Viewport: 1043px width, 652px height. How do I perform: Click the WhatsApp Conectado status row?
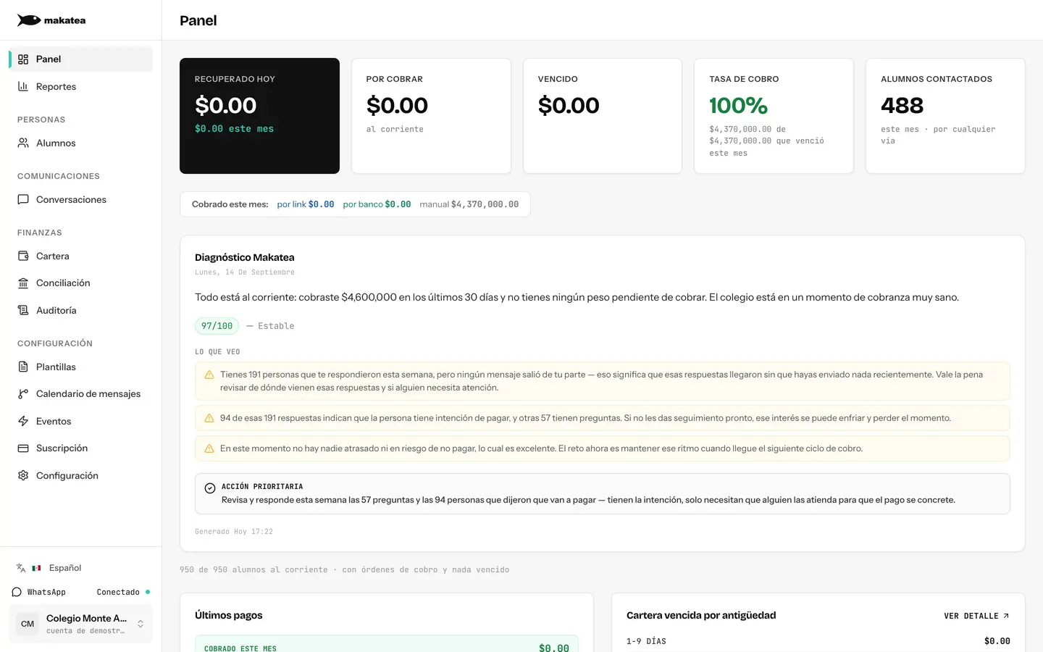tap(81, 592)
